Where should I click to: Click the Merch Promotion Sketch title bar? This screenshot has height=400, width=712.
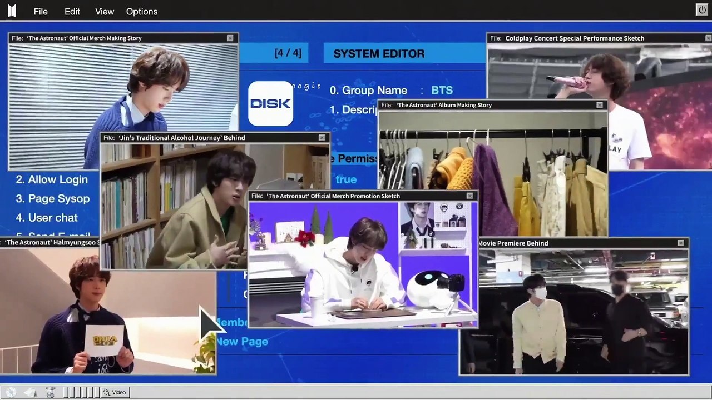363,196
